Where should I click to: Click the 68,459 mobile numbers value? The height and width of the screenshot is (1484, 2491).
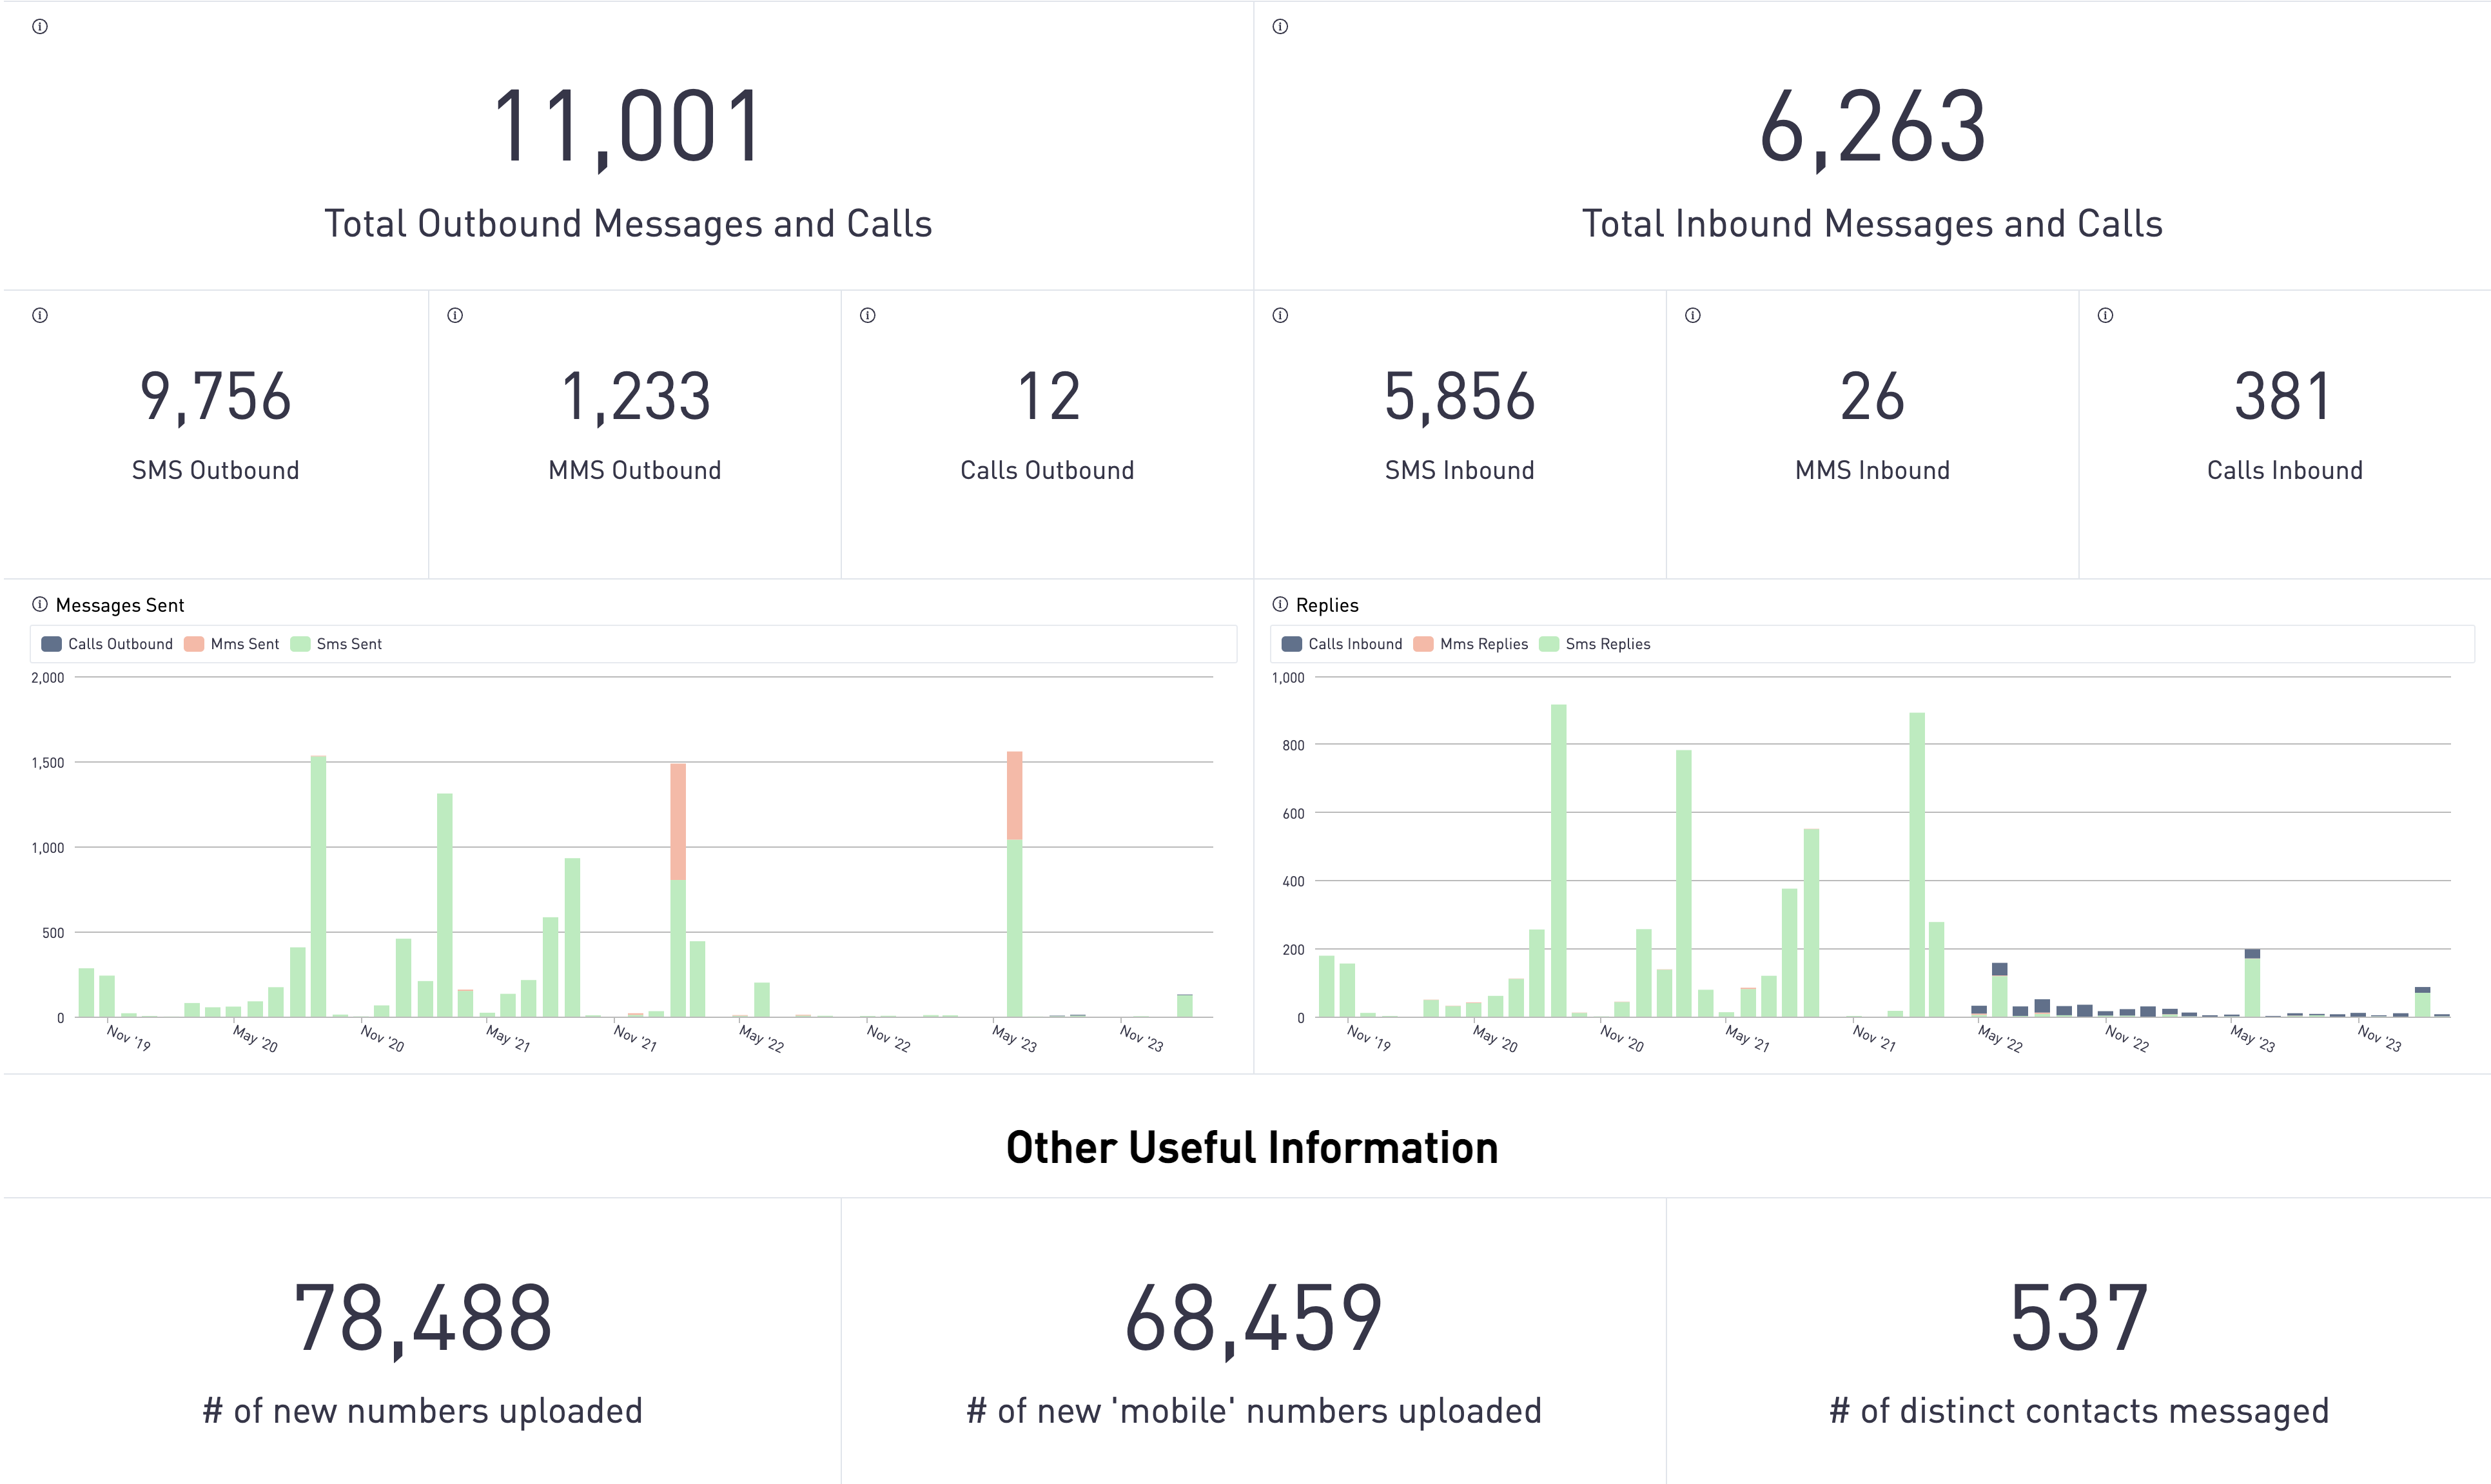tap(1254, 1320)
